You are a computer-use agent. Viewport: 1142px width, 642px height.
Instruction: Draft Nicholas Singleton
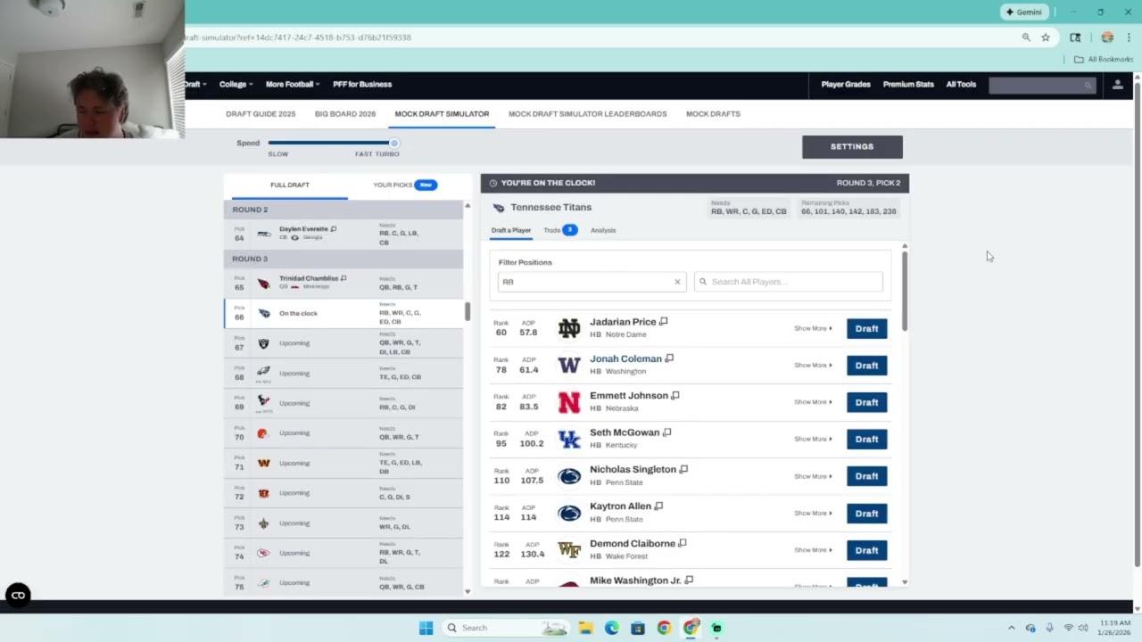(x=866, y=476)
